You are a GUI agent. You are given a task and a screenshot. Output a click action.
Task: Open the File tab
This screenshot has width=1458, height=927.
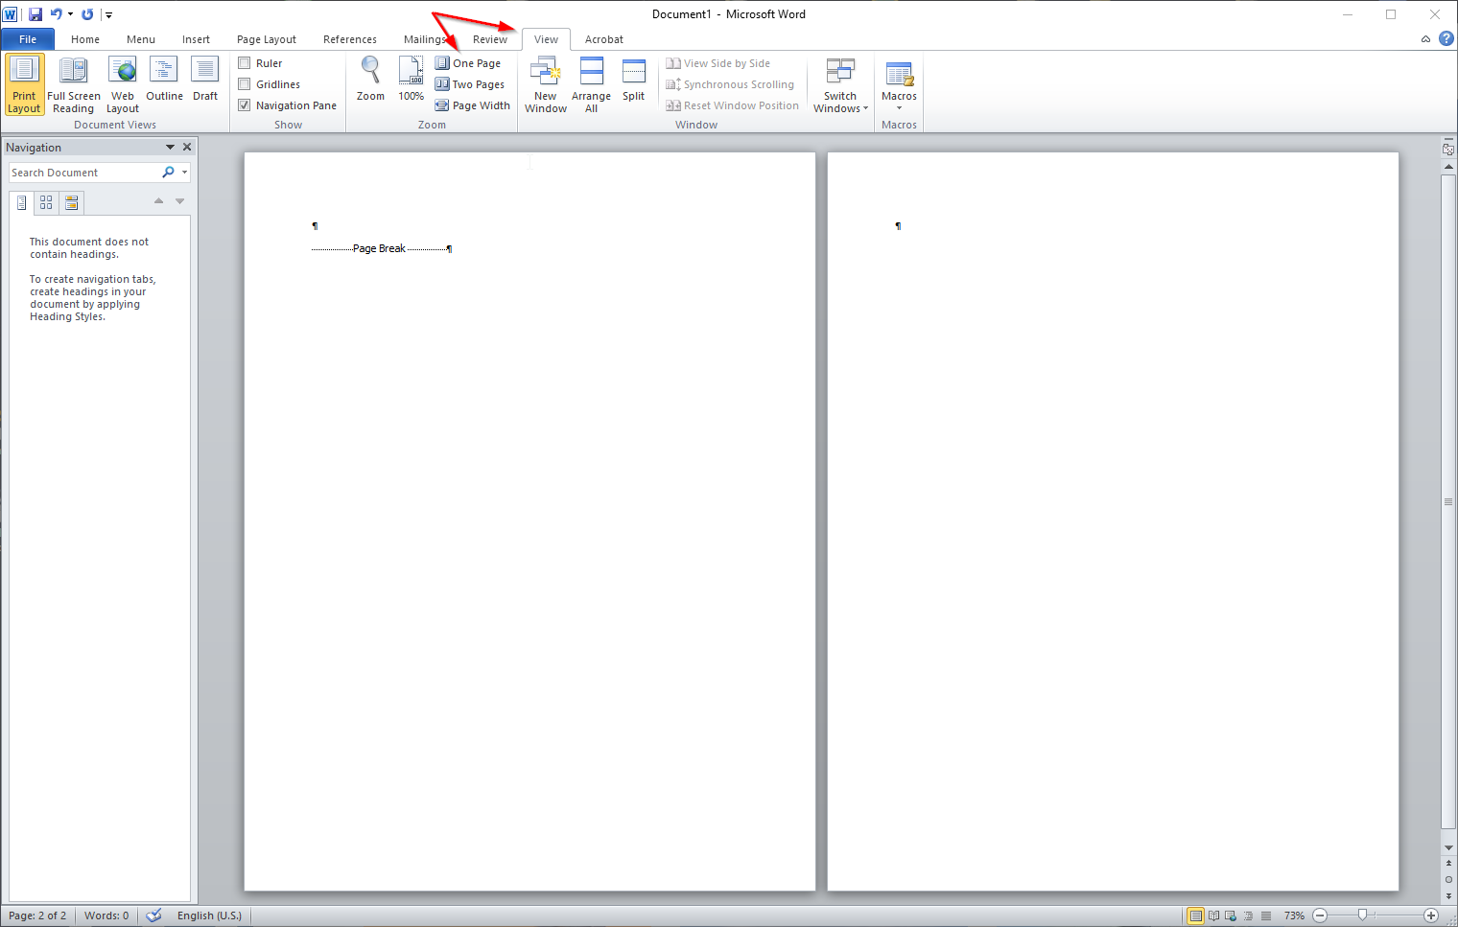(28, 39)
